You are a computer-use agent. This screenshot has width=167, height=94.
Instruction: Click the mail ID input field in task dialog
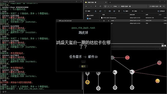pyautogui.click(x=83, y=62)
